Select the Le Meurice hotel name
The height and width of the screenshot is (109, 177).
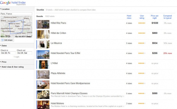click(x=56, y=43)
